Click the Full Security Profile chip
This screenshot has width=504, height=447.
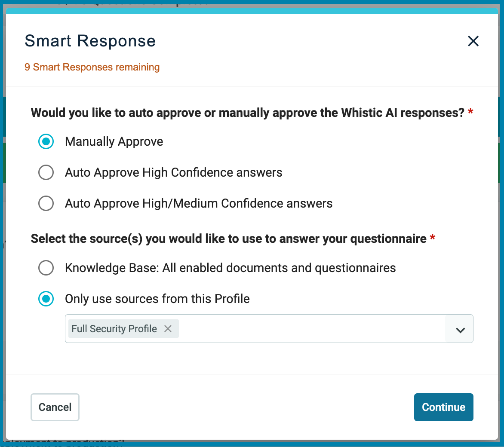point(114,328)
